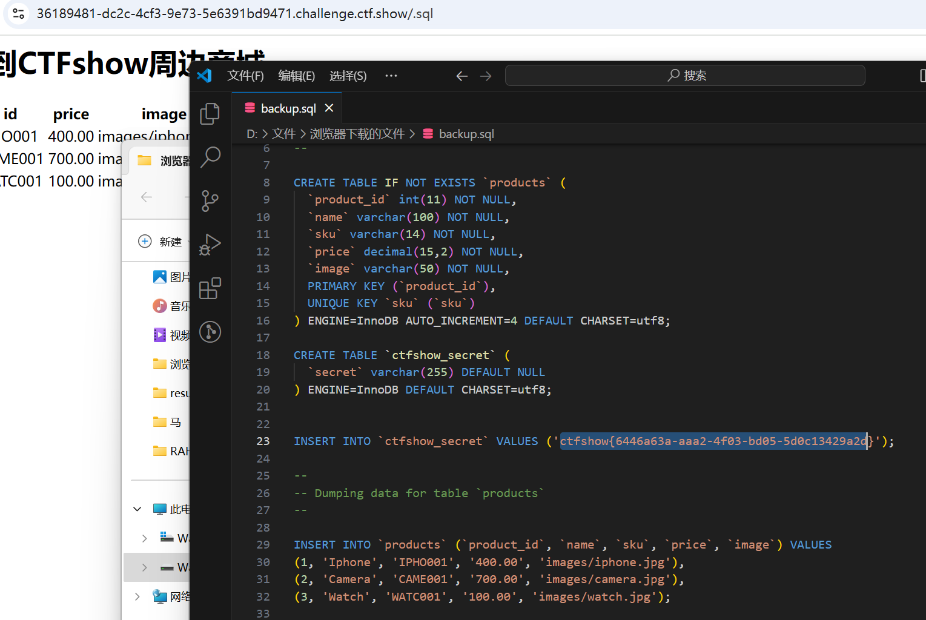Image resolution: width=926 pixels, height=620 pixels.
Task: Open the Search view in VS Code
Action: coord(210,157)
